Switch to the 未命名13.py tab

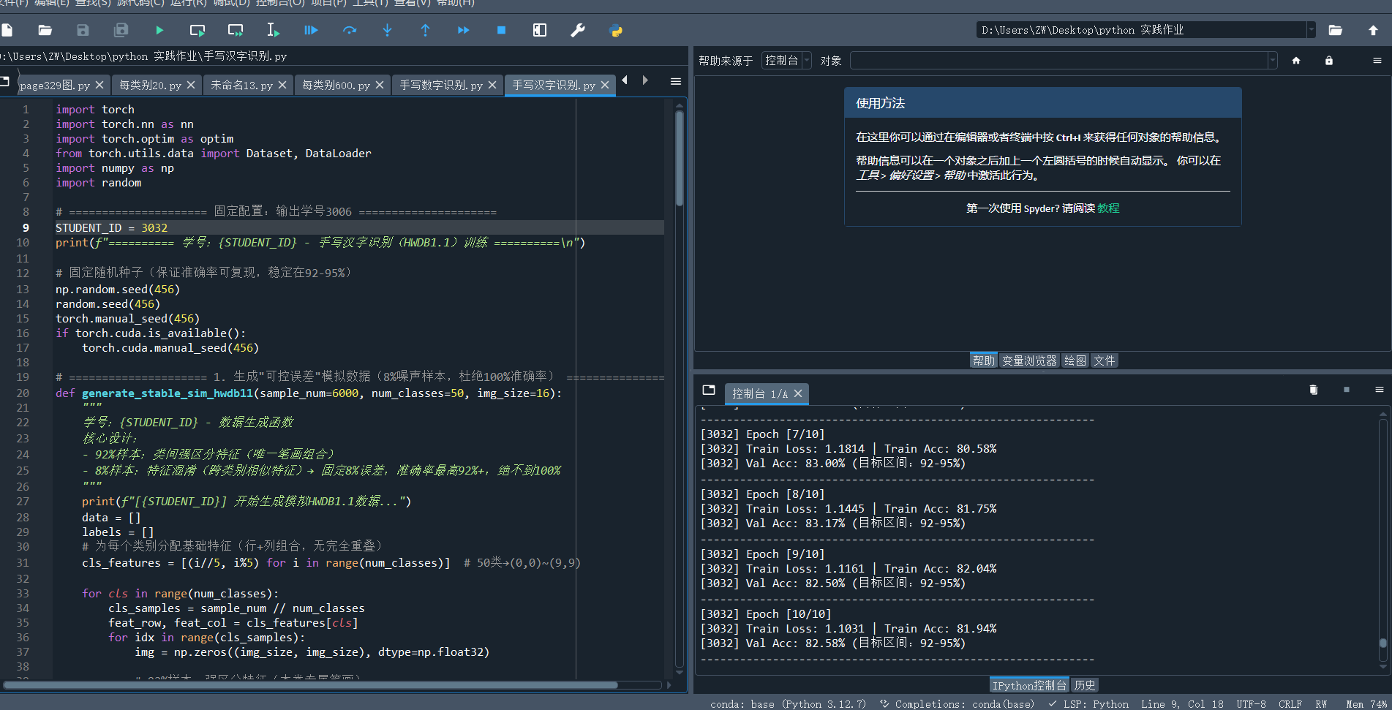click(x=241, y=85)
